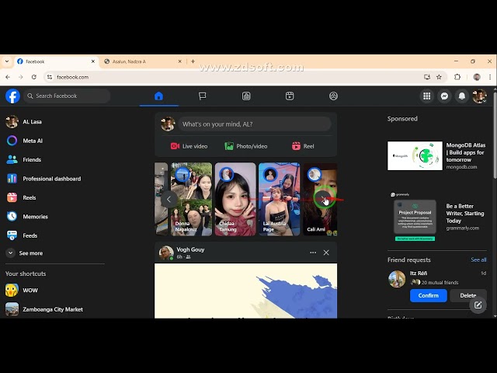The width and height of the screenshot is (497, 373).
Task: Open the Notifications bell
Action: tap(462, 96)
